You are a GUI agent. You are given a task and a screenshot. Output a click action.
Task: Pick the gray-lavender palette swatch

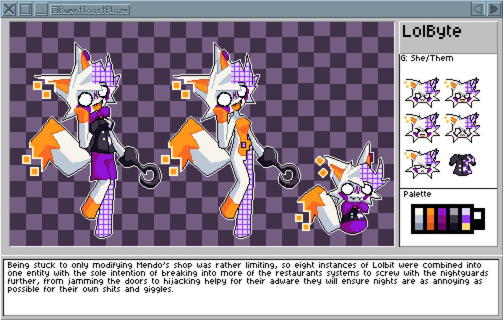pos(454,212)
